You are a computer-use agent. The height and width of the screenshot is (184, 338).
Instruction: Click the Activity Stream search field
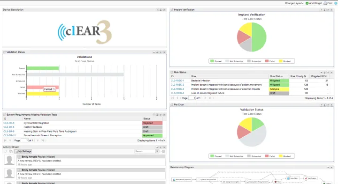coord(145,151)
